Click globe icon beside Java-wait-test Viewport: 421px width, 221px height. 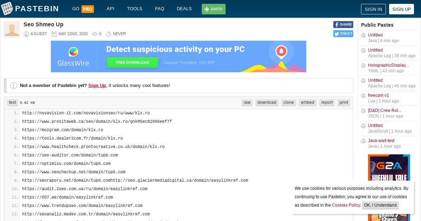tap(363, 141)
